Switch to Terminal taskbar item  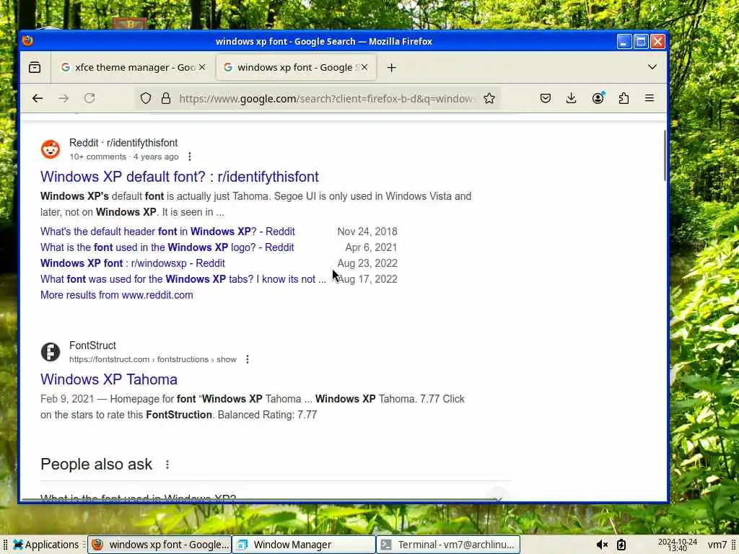[447, 545]
